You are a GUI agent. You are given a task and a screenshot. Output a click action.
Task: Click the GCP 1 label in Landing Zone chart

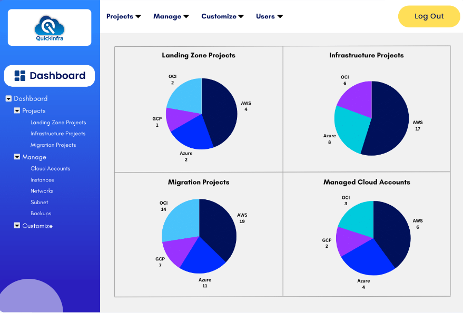(x=157, y=122)
